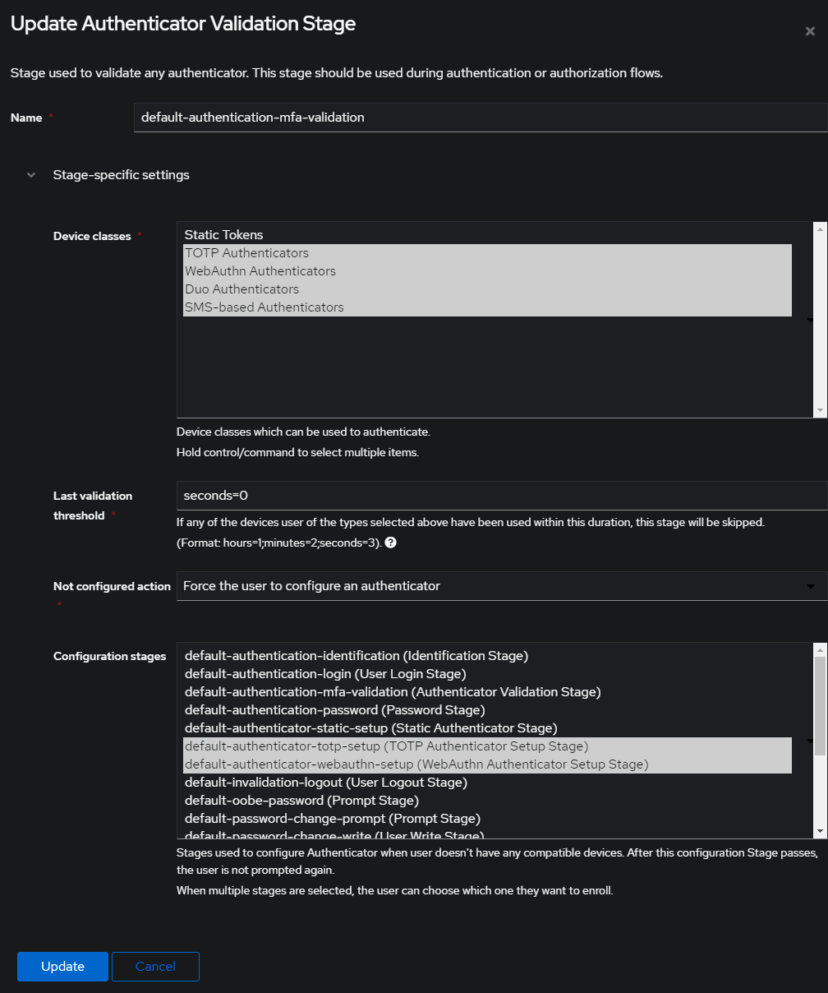Screen dimensions: 828x993
Task: Select default-authentication-login stage
Action: [487, 674]
